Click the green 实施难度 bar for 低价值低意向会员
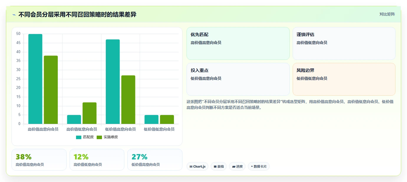Viewport: 407px width, 182px height. [x=167, y=119]
